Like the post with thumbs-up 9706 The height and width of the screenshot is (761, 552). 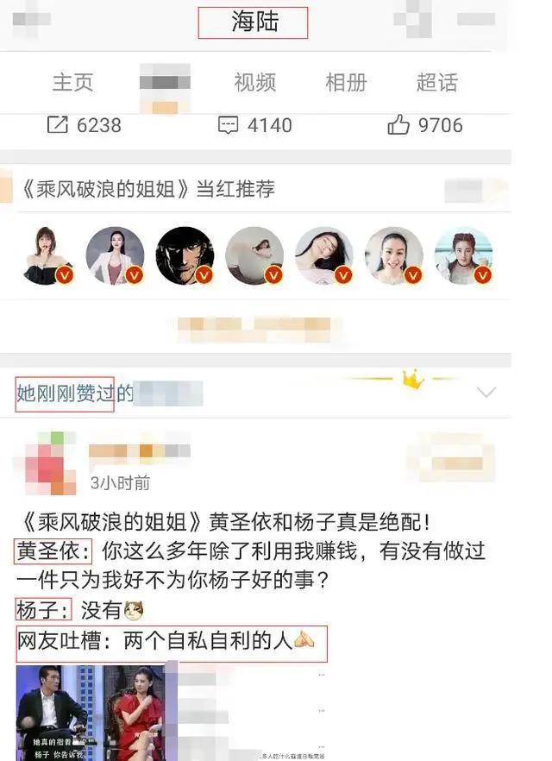tap(398, 125)
